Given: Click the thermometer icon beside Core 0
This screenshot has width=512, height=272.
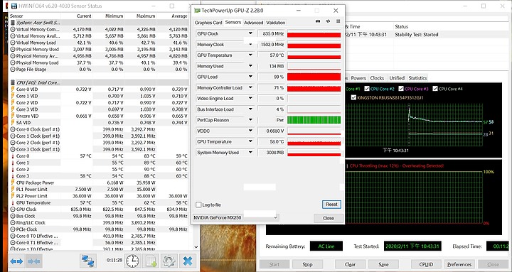Looking at the screenshot, I should pos(13,156).
